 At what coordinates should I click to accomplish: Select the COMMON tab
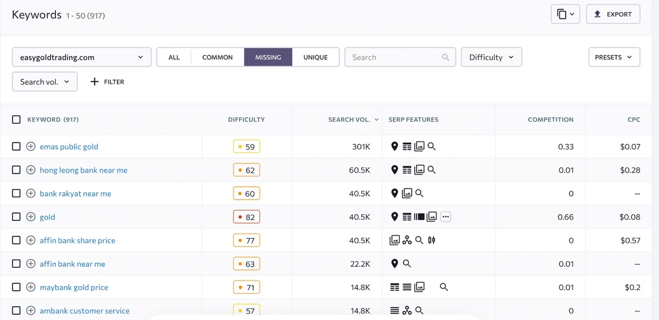click(217, 57)
